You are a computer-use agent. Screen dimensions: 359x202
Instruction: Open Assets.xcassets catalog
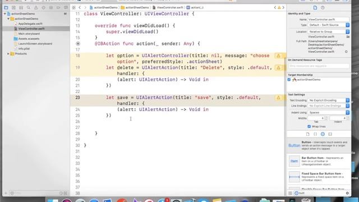pos(29,39)
